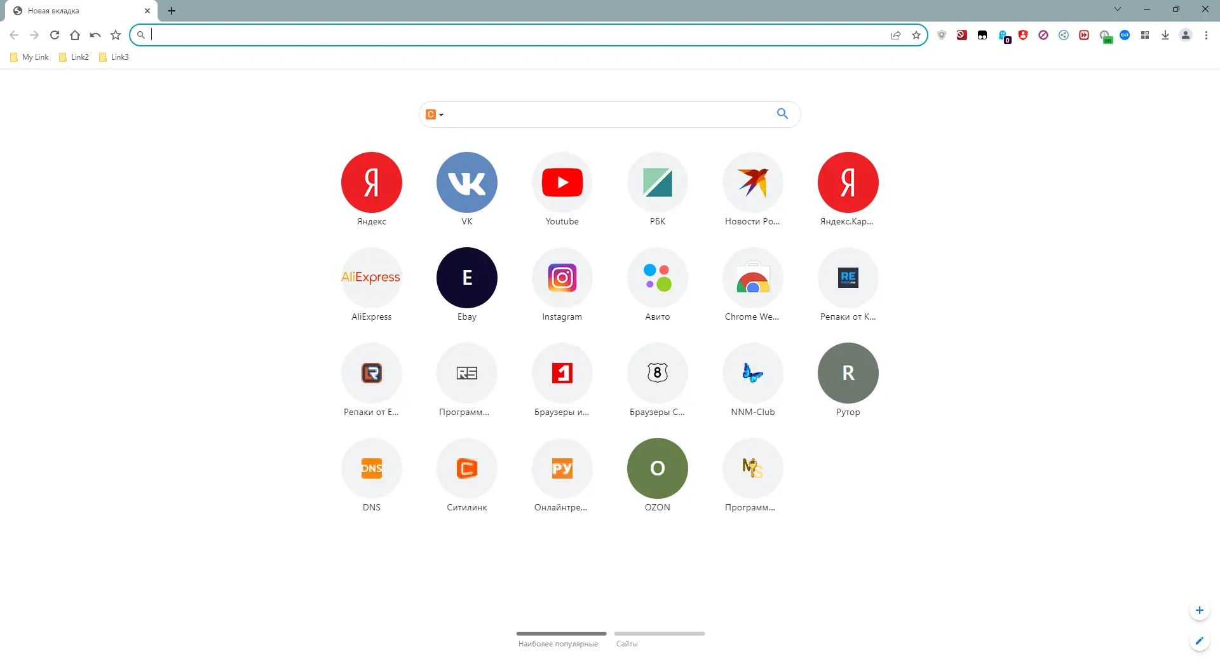The width and height of the screenshot is (1220, 661).
Task: Click the add shortcut plus button
Action: (1199, 610)
